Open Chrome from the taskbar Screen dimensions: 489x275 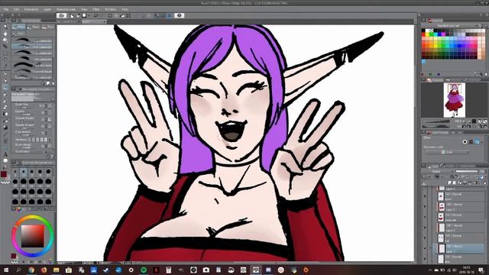[31, 270]
